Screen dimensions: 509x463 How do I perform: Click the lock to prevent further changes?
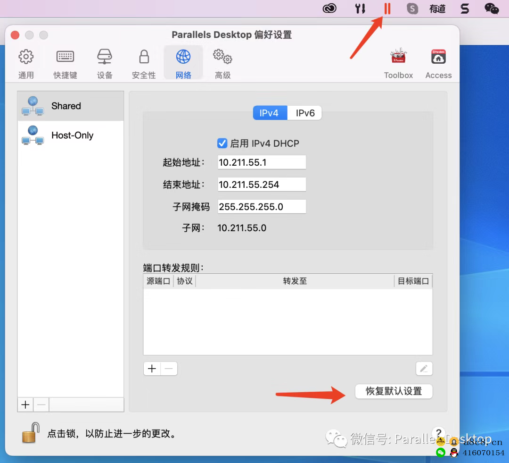[30, 432]
